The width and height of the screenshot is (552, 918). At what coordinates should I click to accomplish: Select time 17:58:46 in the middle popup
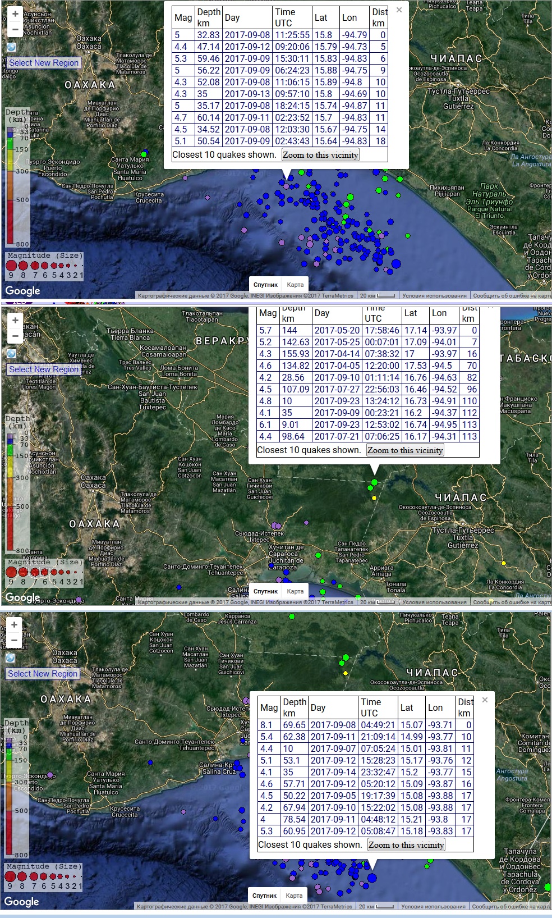tap(382, 330)
